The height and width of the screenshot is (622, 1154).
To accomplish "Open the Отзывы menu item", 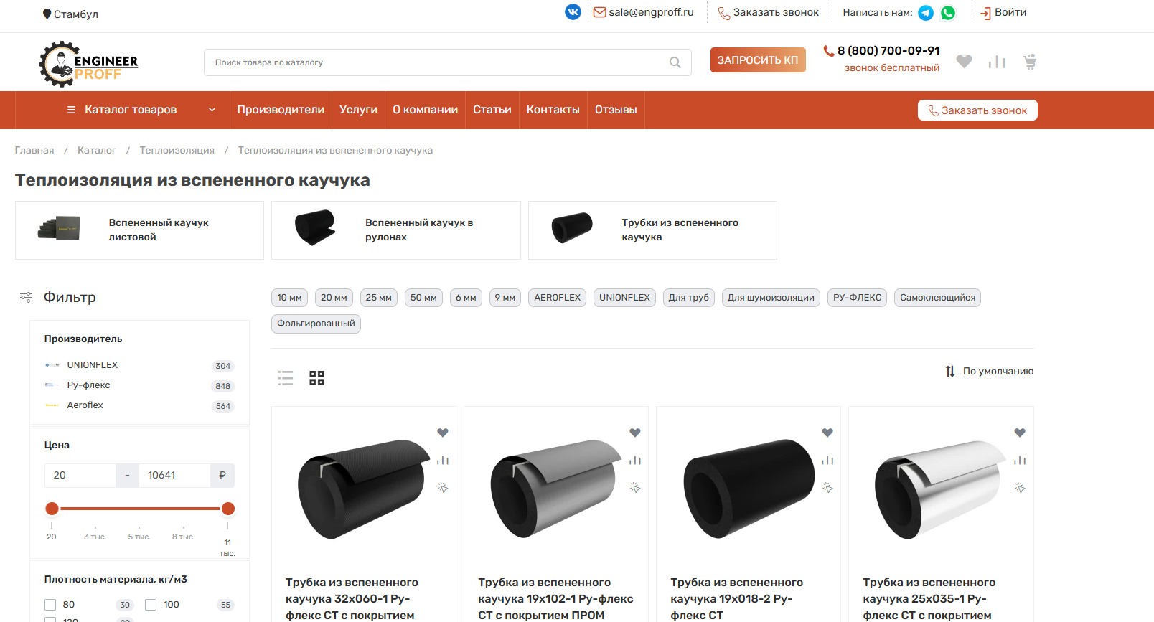I will (x=616, y=110).
